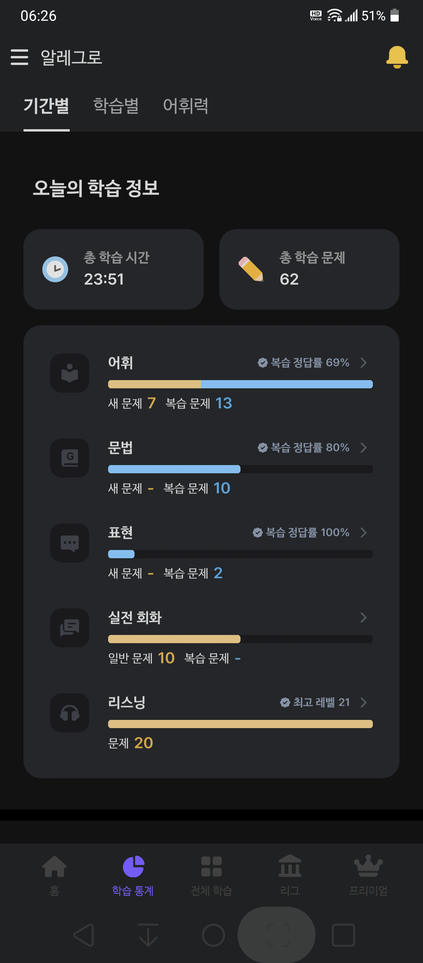
Task: Tap the 어휘 progress bar
Action: (240, 384)
